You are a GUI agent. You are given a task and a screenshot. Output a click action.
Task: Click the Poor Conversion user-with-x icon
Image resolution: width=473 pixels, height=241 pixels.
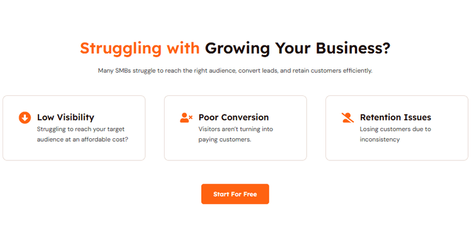coord(186,117)
